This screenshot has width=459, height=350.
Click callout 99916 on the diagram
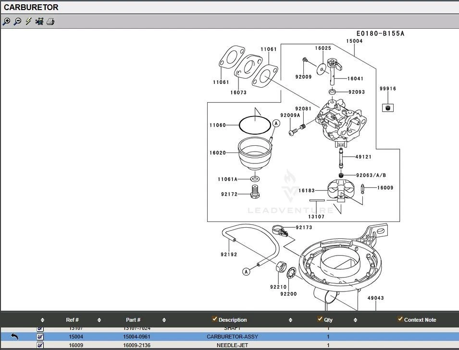(x=388, y=89)
